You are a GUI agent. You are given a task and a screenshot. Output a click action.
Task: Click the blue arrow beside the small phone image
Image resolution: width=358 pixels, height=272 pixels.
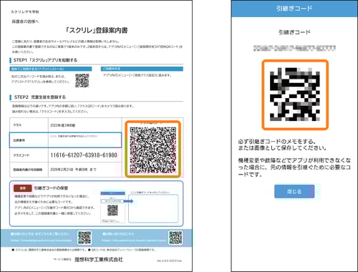point(128,201)
